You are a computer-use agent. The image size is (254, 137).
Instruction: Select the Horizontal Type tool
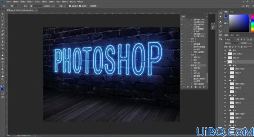(x=3, y=66)
